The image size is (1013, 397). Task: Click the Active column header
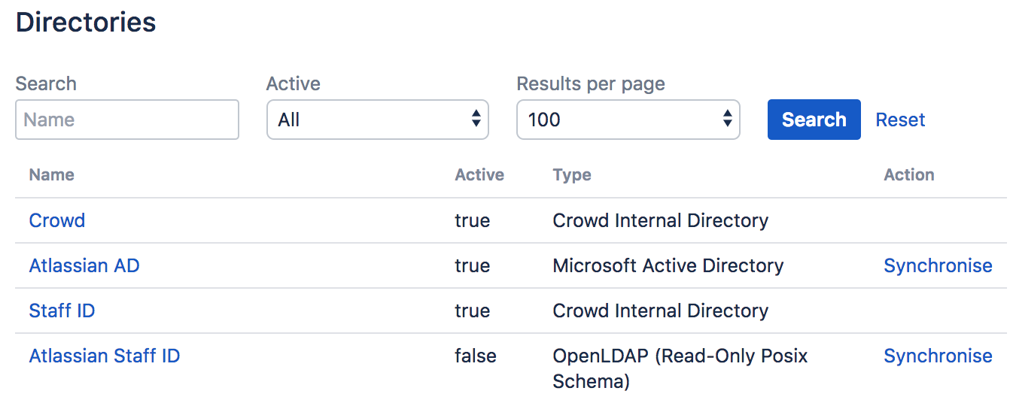pos(479,175)
